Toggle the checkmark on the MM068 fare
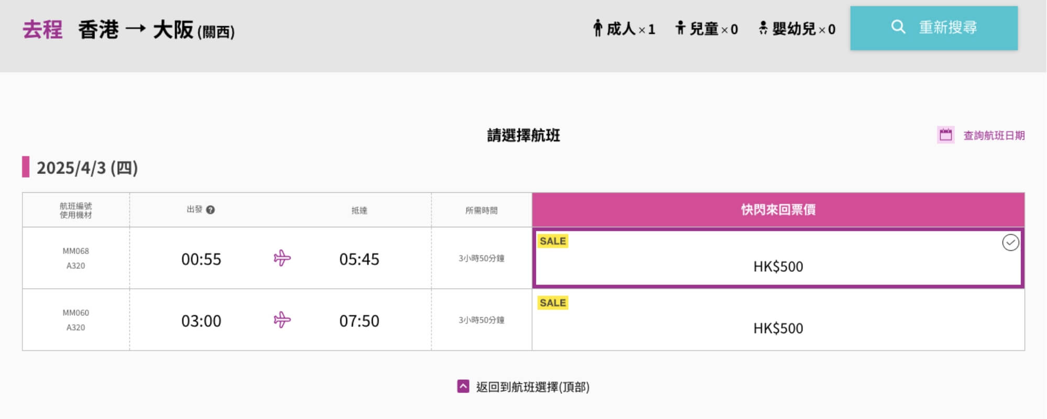The height and width of the screenshot is (419, 1047). coord(1010,242)
